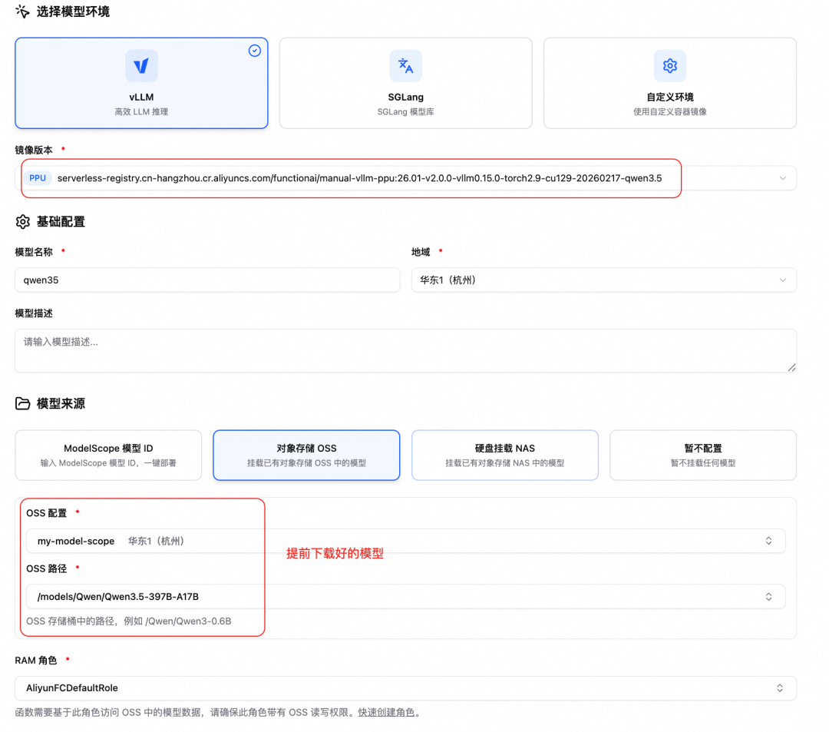Click the SGLang model library icon
This screenshot has width=829, height=732.
coord(405,66)
